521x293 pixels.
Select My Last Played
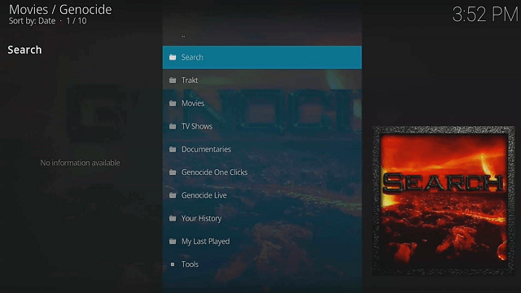click(x=262, y=242)
